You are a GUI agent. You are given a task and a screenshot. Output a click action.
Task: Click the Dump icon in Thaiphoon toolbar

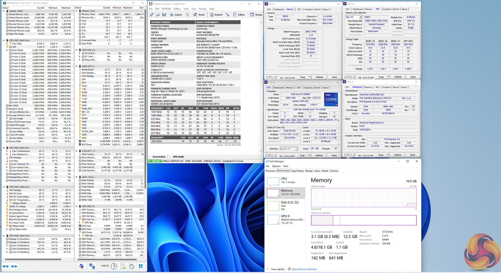[256, 15]
